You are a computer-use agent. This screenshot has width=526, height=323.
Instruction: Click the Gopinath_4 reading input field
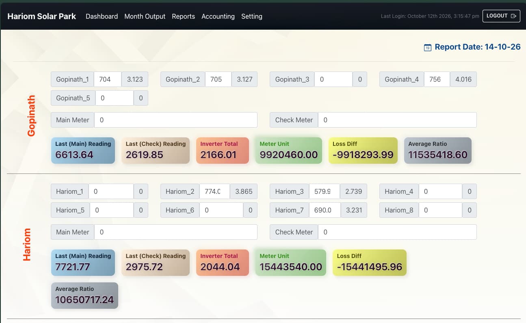pos(437,79)
